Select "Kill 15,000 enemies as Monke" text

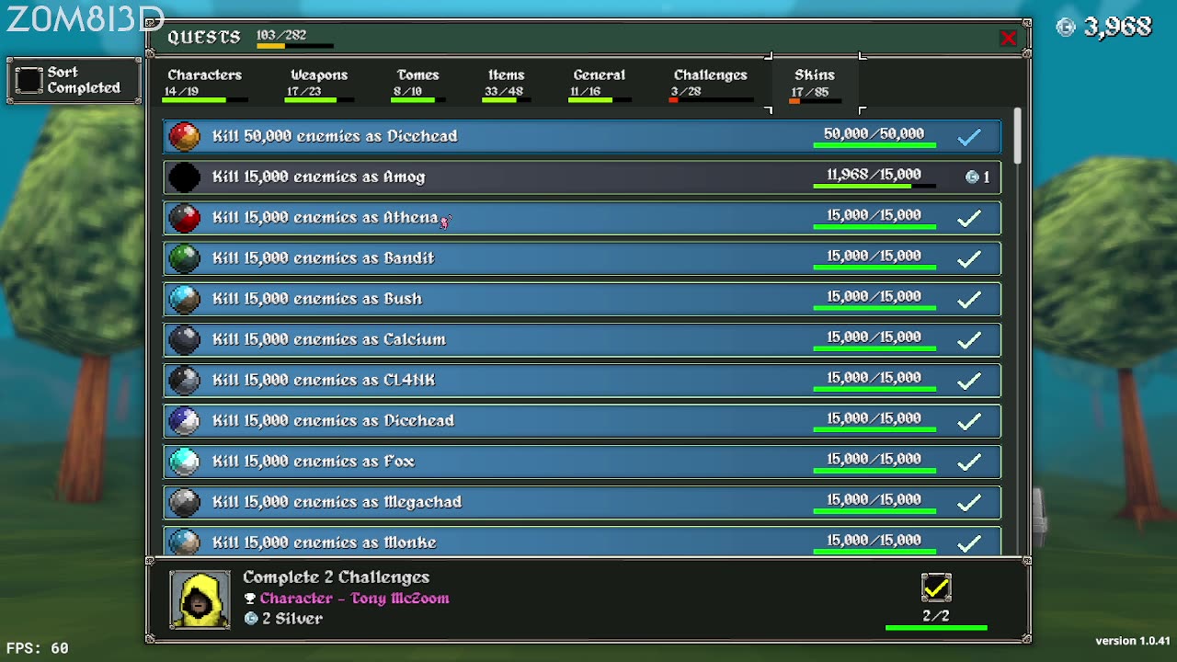pyautogui.click(x=325, y=542)
